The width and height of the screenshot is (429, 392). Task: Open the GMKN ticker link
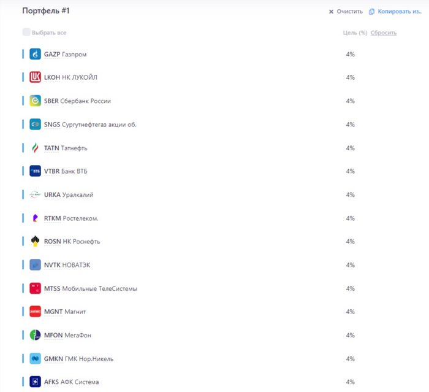pyautogui.click(x=54, y=359)
